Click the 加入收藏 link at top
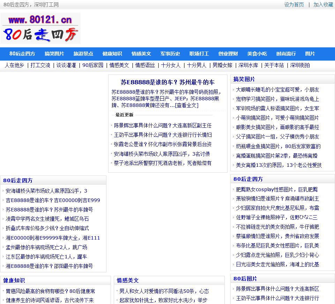The width and height of the screenshot is (335, 304). tap(323, 5)
